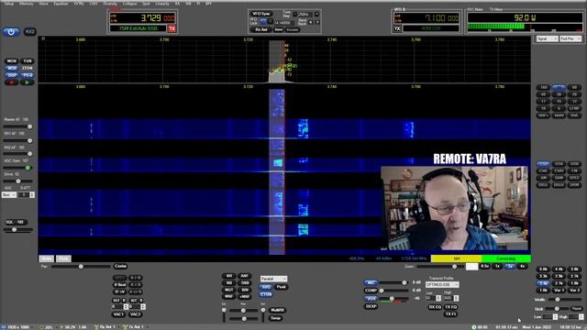Decrease the tune step with minus button
The width and height of the screenshot is (587, 330).
(x=295, y=15)
